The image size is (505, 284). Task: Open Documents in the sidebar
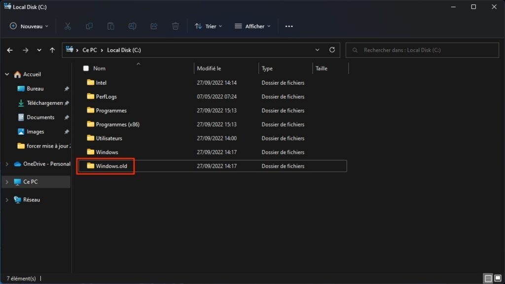[x=40, y=117]
